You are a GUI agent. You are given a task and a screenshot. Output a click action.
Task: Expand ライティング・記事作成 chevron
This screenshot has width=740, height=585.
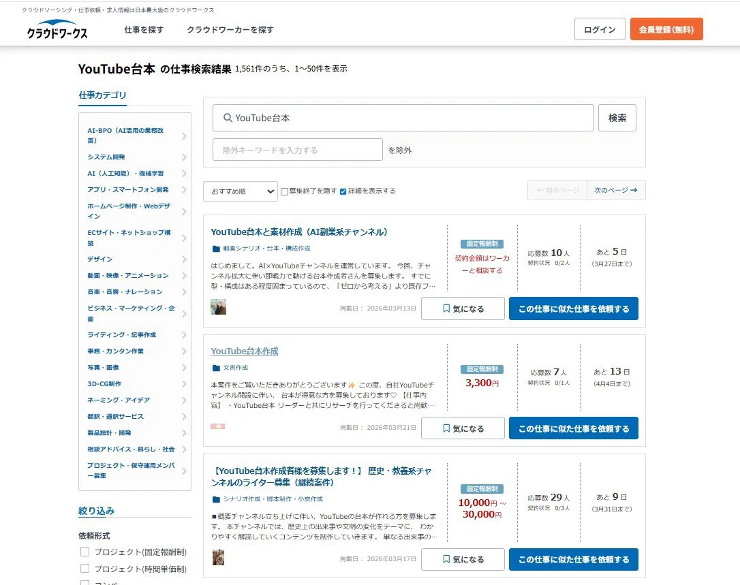pyautogui.click(x=184, y=335)
